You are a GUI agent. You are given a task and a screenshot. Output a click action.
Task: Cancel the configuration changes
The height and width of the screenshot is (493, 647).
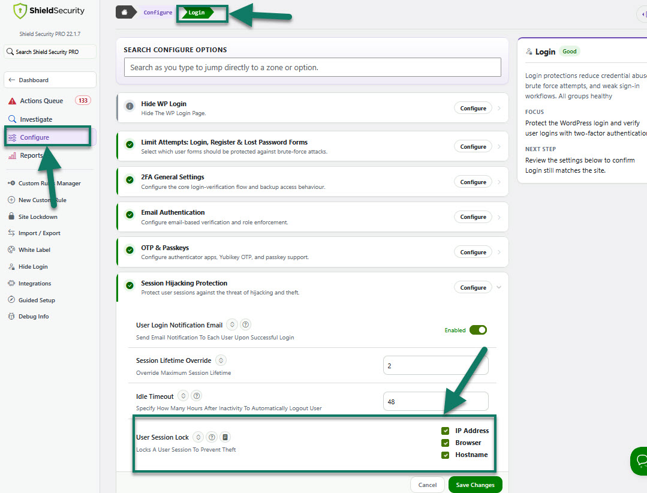[x=427, y=485]
